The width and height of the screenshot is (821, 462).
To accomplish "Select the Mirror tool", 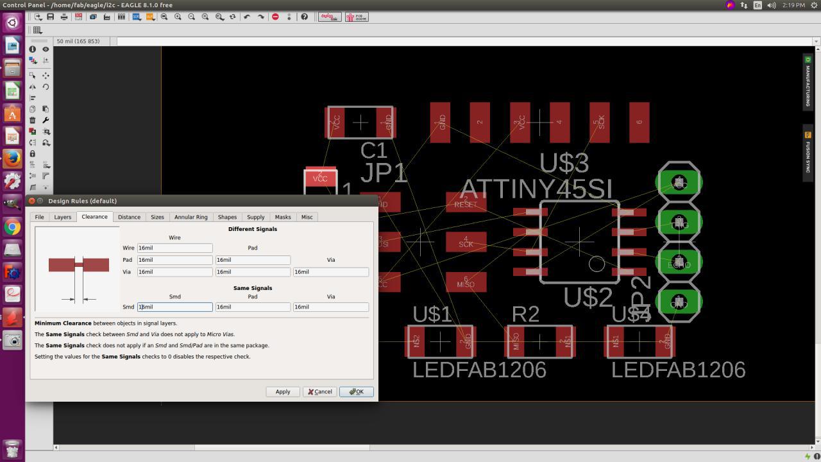I will (x=33, y=87).
